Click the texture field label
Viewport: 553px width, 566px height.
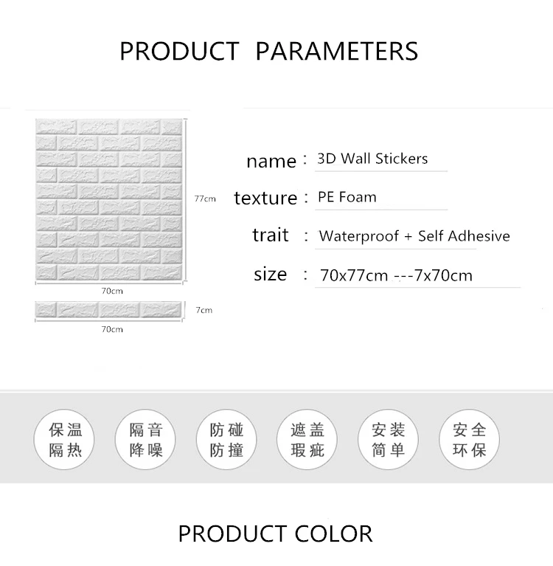(265, 198)
